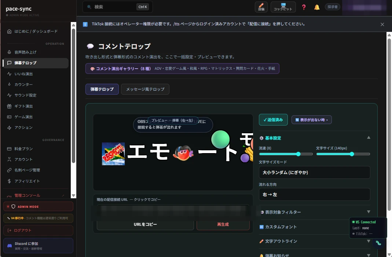Expand the 表示対象フィルター section

(x=315, y=212)
